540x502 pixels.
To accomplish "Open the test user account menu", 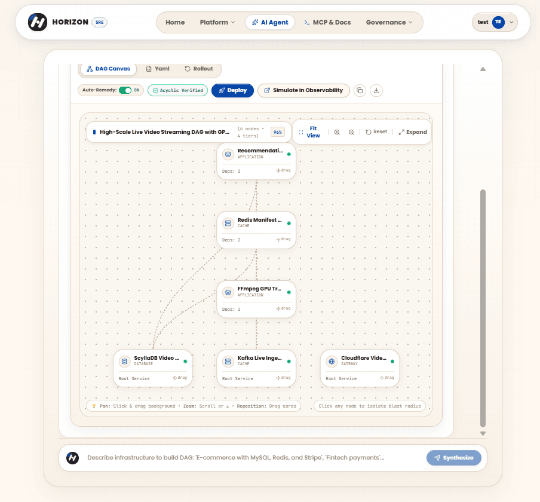I will (495, 22).
